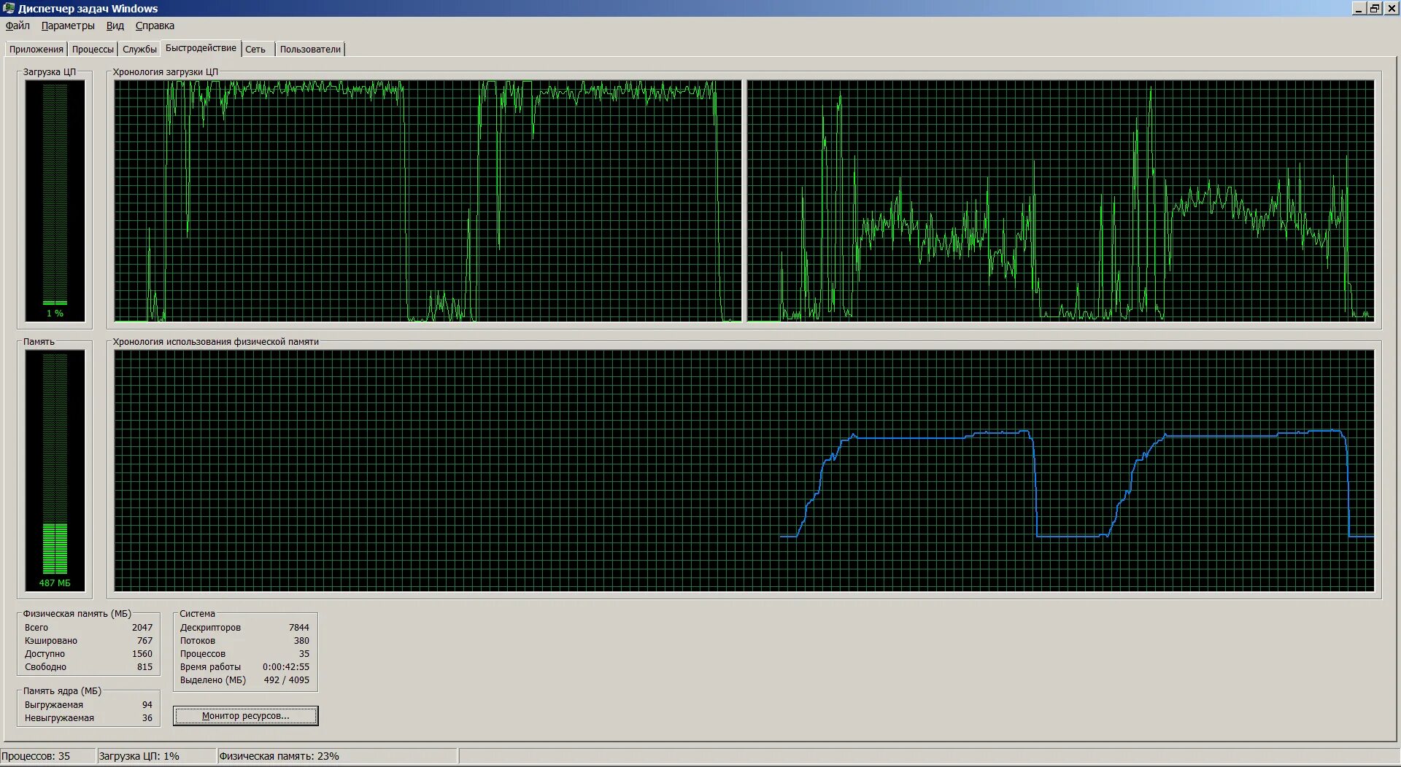Click the first CPU core history graph
Screen dimensions: 1401x767
pos(428,200)
